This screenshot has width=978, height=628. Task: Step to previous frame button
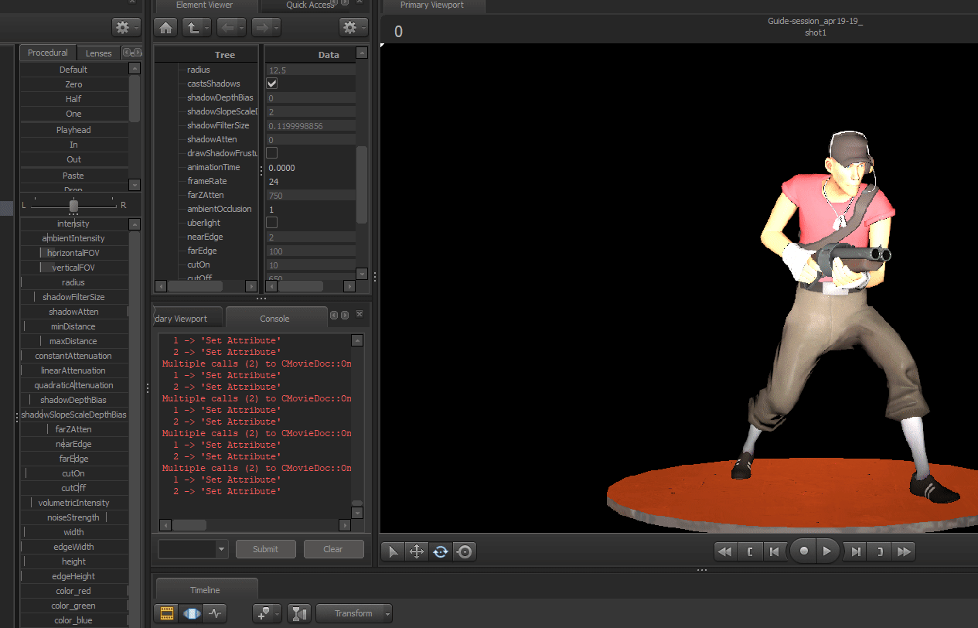(x=774, y=551)
